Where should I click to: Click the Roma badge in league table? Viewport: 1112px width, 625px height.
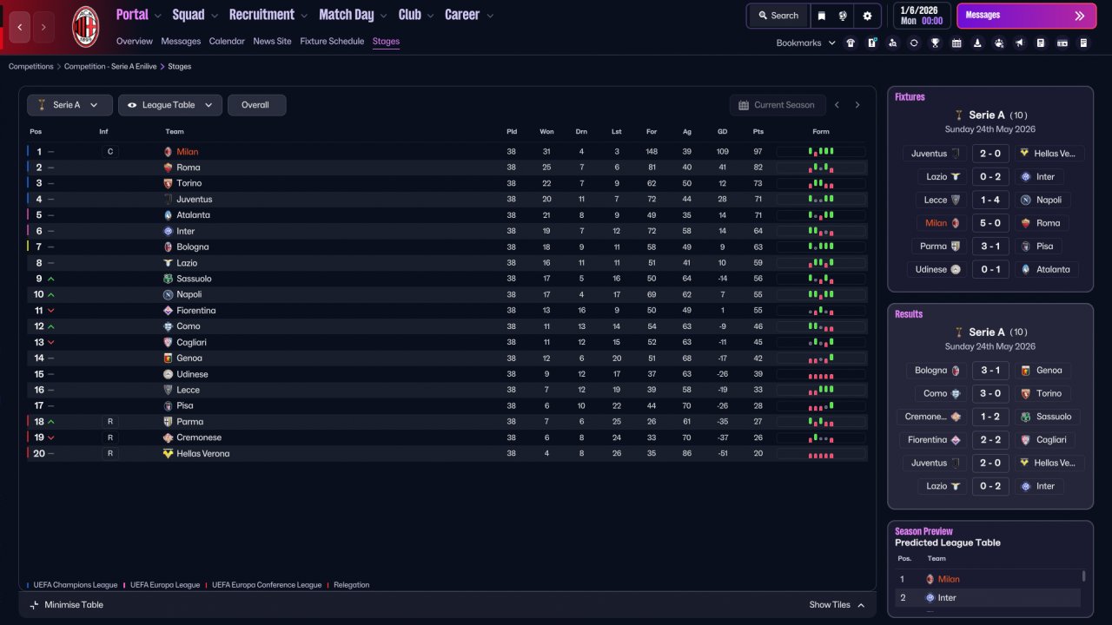pos(169,168)
